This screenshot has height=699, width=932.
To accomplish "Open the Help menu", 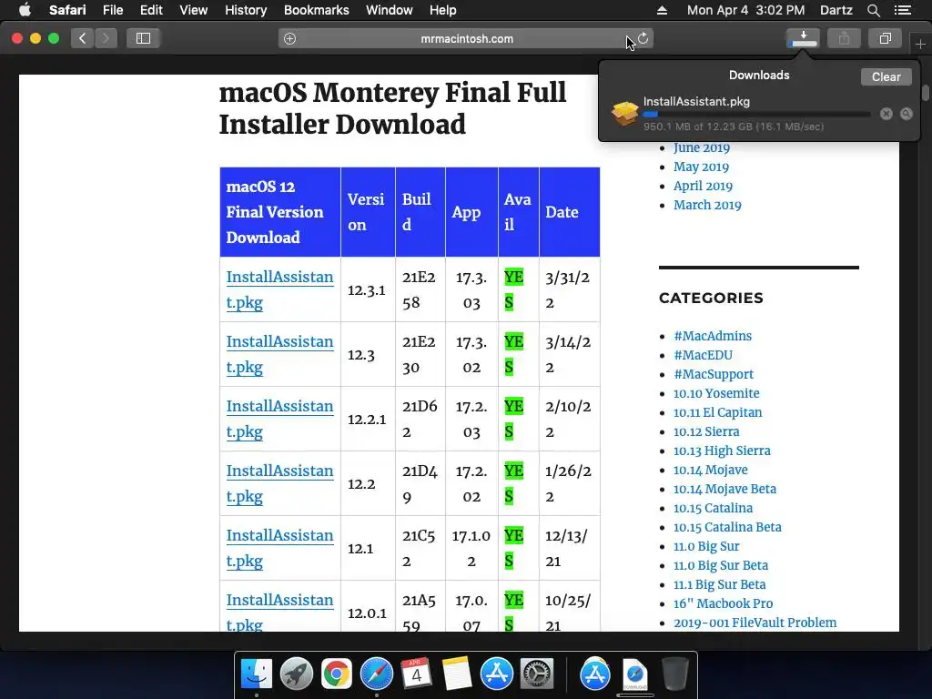I will [443, 10].
